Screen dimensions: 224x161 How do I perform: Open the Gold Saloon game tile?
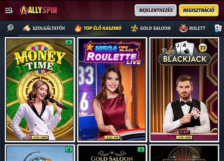click(112, 153)
